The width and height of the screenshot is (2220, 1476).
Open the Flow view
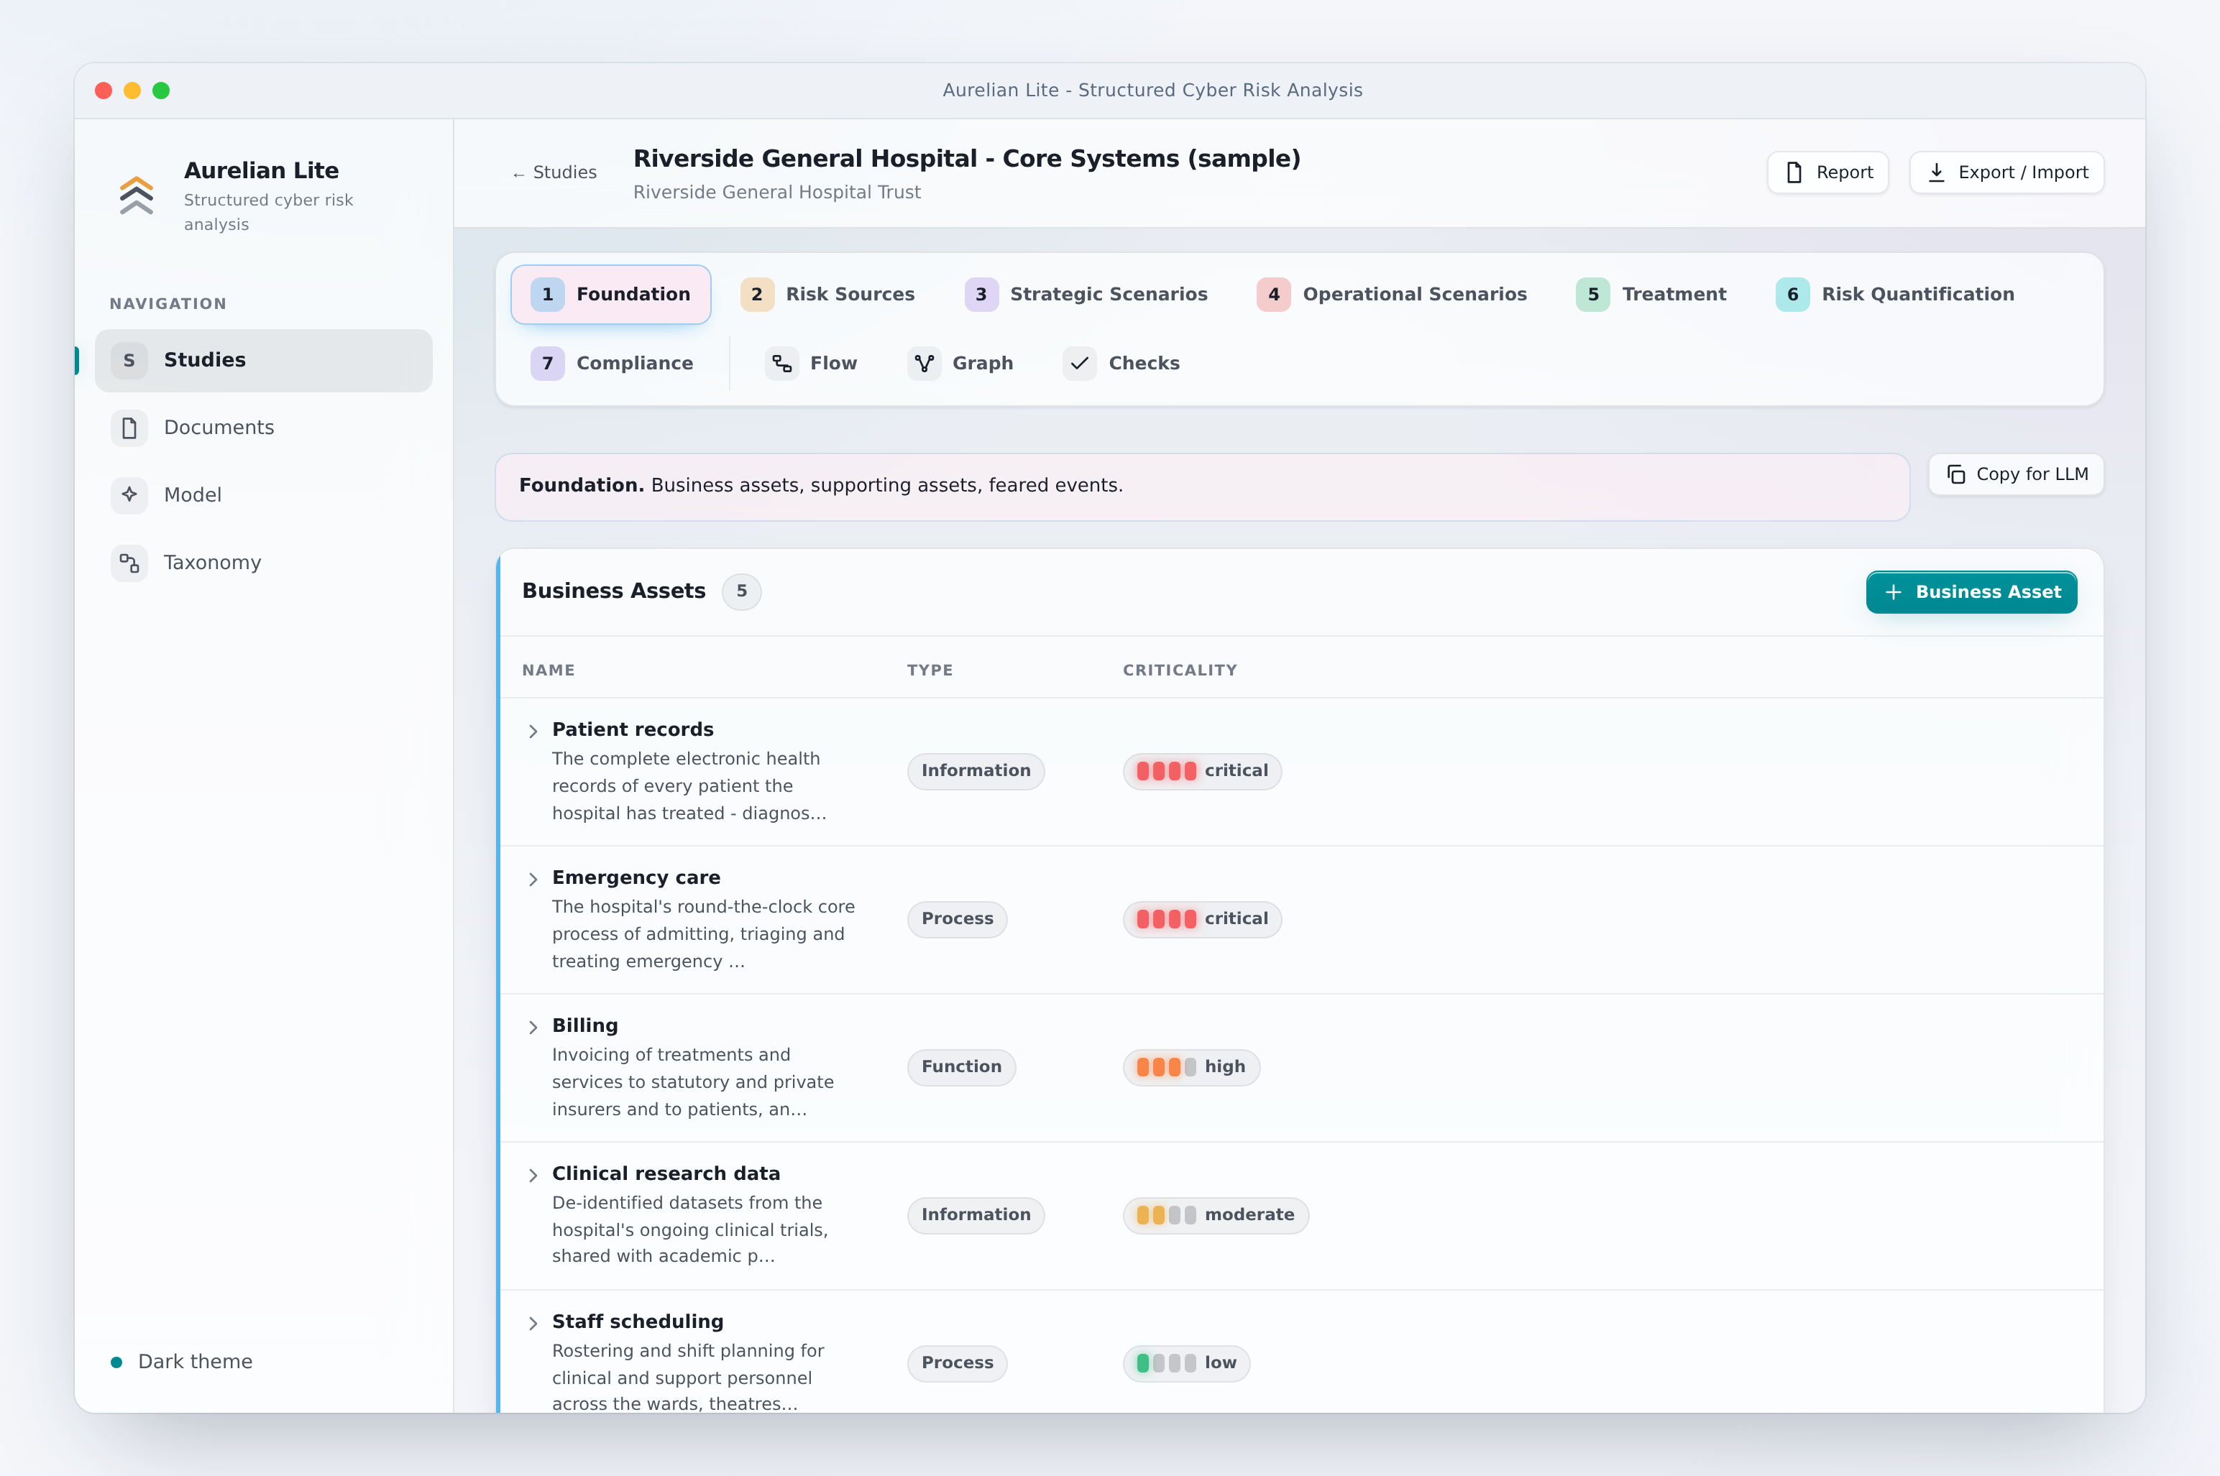(x=811, y=364)
